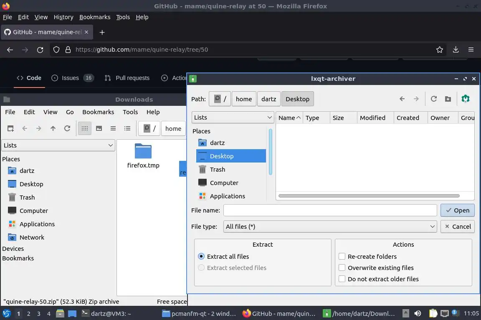The height and width of the screenshot is (320, 481).
Task: Click the archiver Places sidebar vertical scrollbar
Action: [x=270, y=152]
